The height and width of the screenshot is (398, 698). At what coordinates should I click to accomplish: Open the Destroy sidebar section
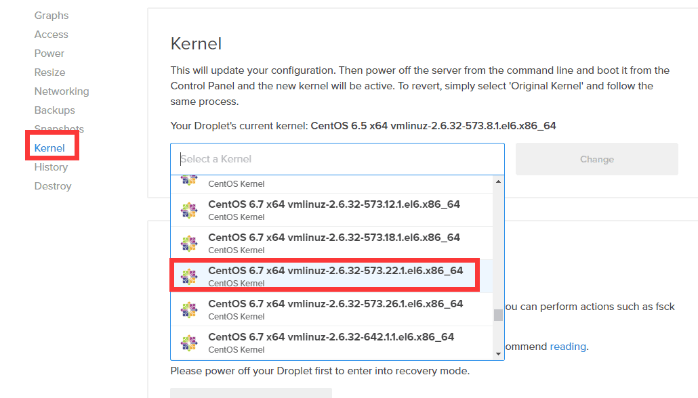click(53, 186)
